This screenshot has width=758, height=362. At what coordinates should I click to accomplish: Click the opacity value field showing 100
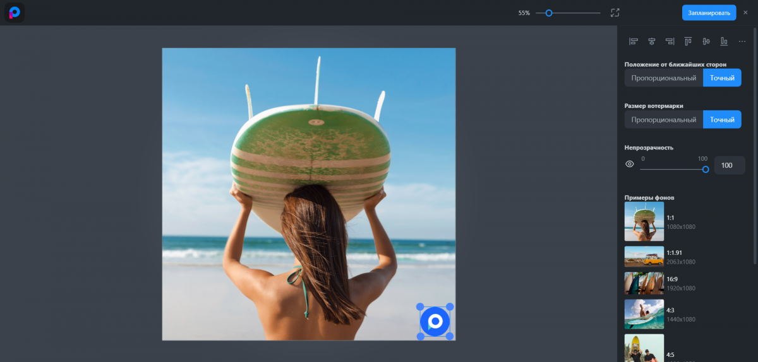[x=730, y=165]
